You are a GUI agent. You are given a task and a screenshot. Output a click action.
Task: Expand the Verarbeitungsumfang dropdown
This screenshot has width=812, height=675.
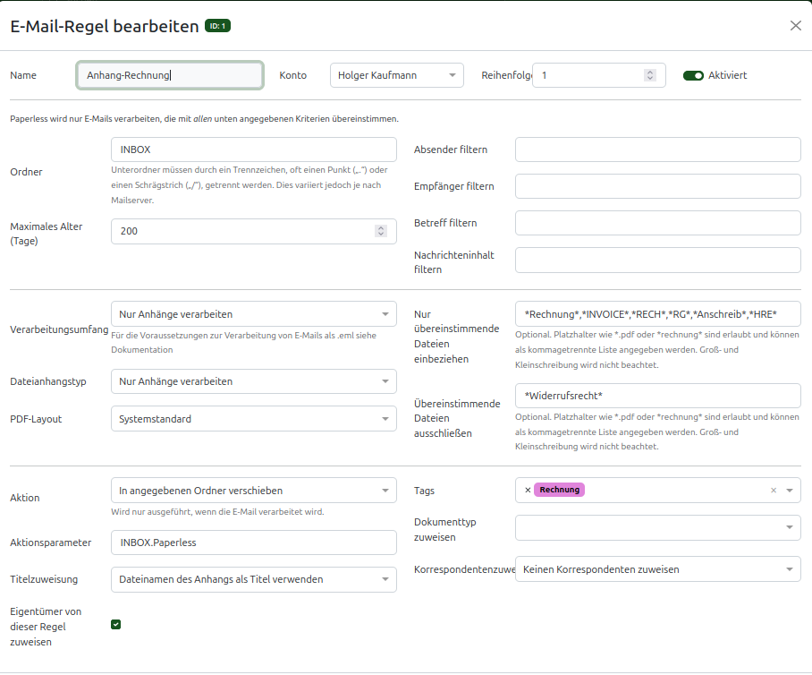[254, 314]
